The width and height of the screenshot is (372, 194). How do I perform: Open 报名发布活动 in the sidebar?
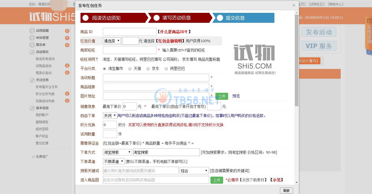point(45,59)
